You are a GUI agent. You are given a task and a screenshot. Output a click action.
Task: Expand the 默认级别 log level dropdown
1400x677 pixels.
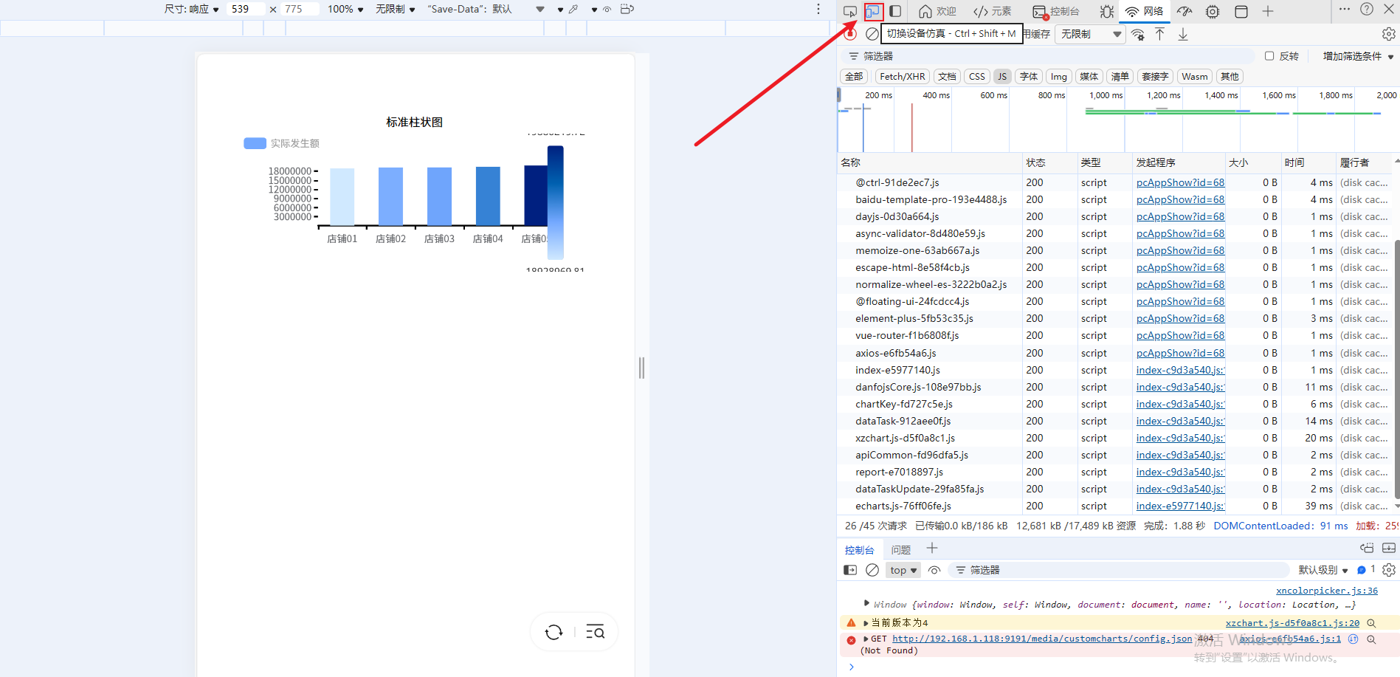coord(1323,570)
